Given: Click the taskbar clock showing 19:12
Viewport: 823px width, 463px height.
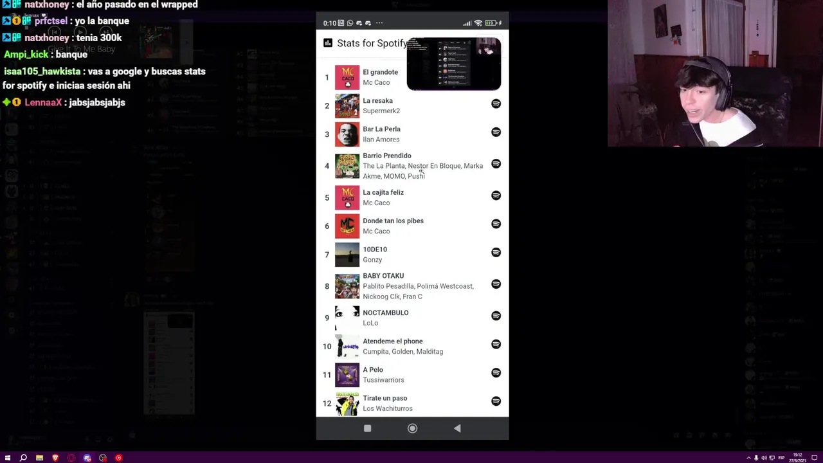Looking at the screenshot, I should [797, 458].
